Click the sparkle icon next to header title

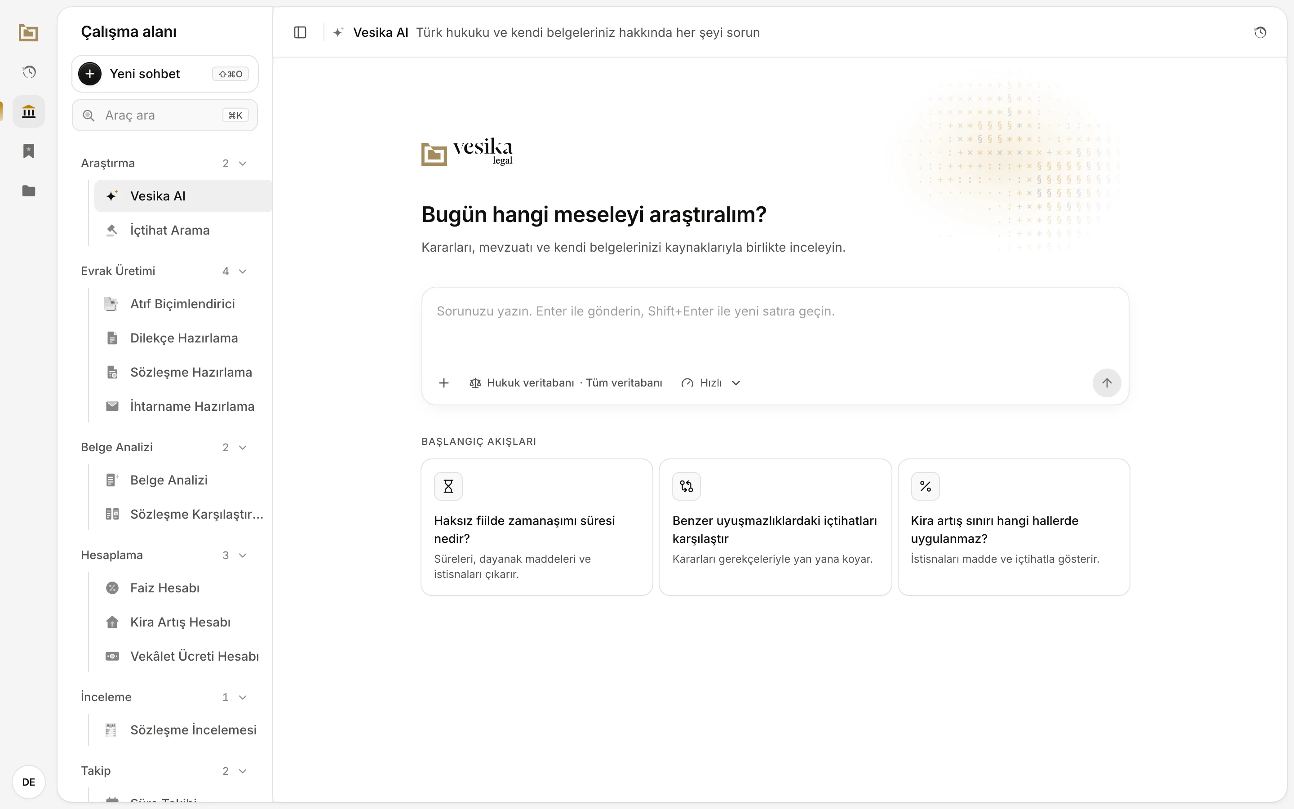click(x=338, y=33)
